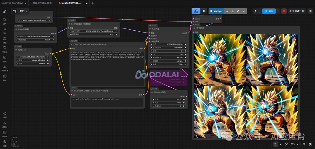Open the Manager button

click(x=216, y=11)
